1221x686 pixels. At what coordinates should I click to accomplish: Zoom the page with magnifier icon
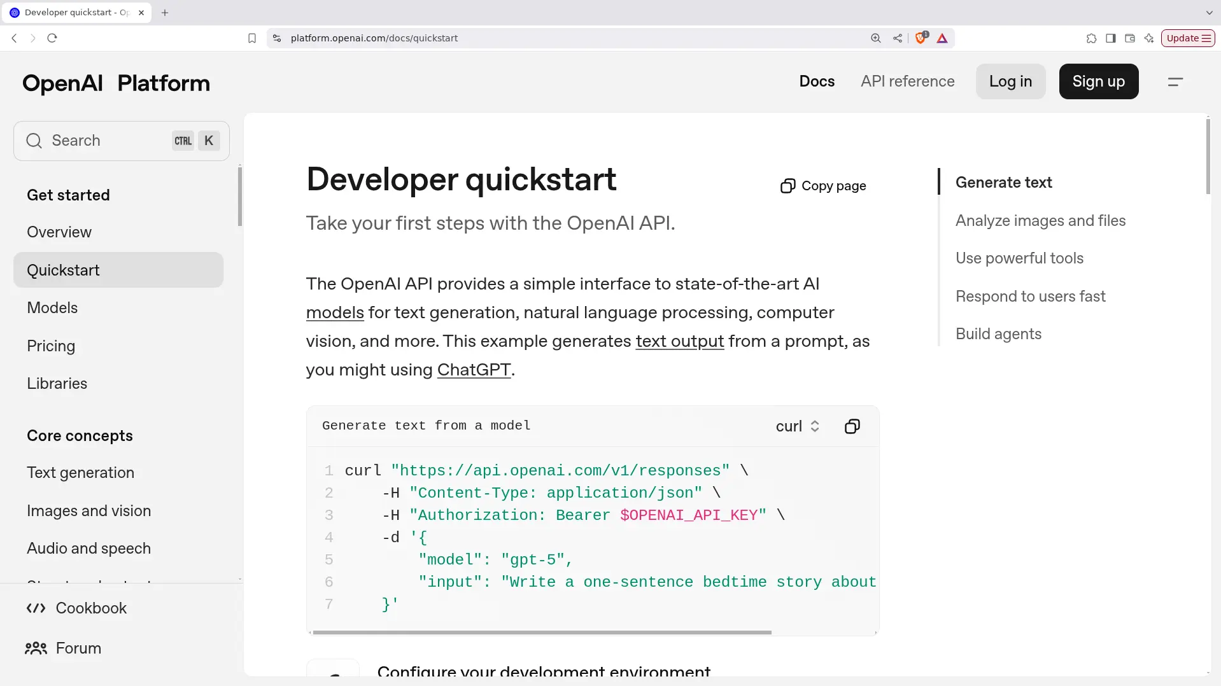(875, 38)
